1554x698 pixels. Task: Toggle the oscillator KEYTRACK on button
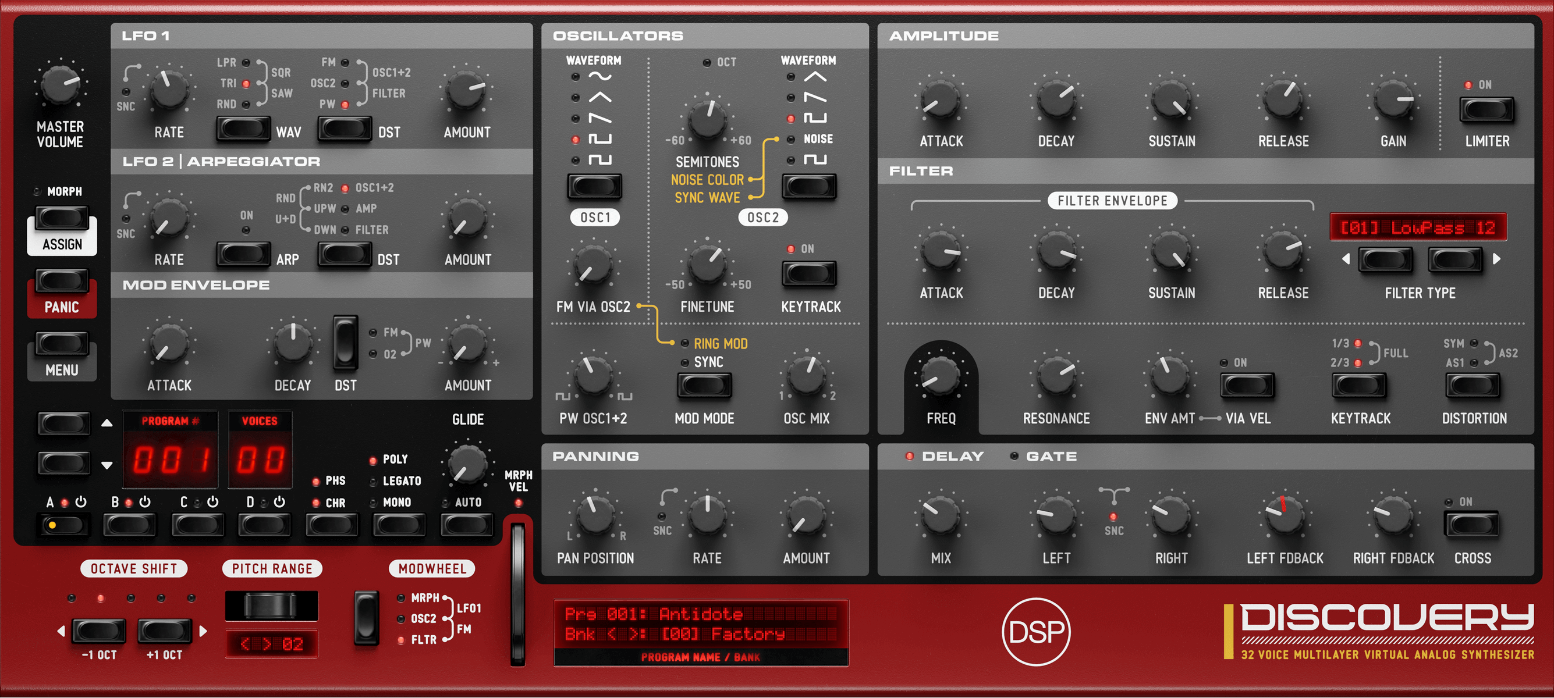pos(809,273)
